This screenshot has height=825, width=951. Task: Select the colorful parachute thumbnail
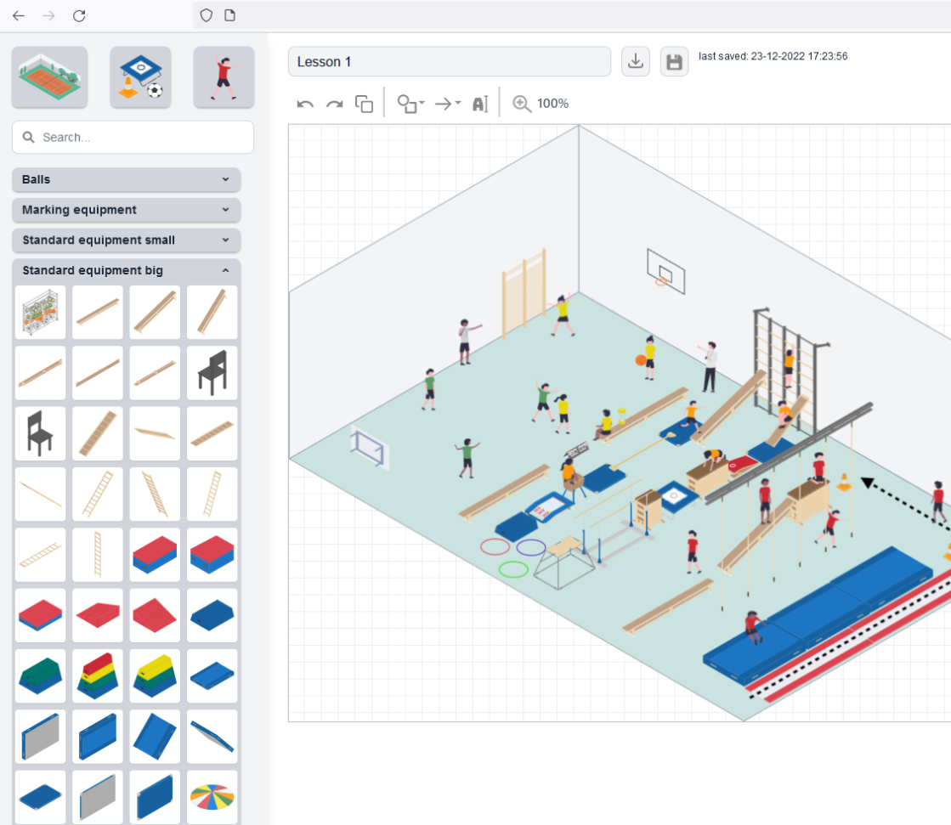click(212, 797)
